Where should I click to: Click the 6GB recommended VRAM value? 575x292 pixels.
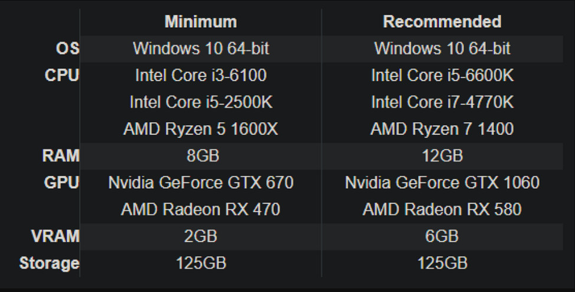(x=442, y=237)
